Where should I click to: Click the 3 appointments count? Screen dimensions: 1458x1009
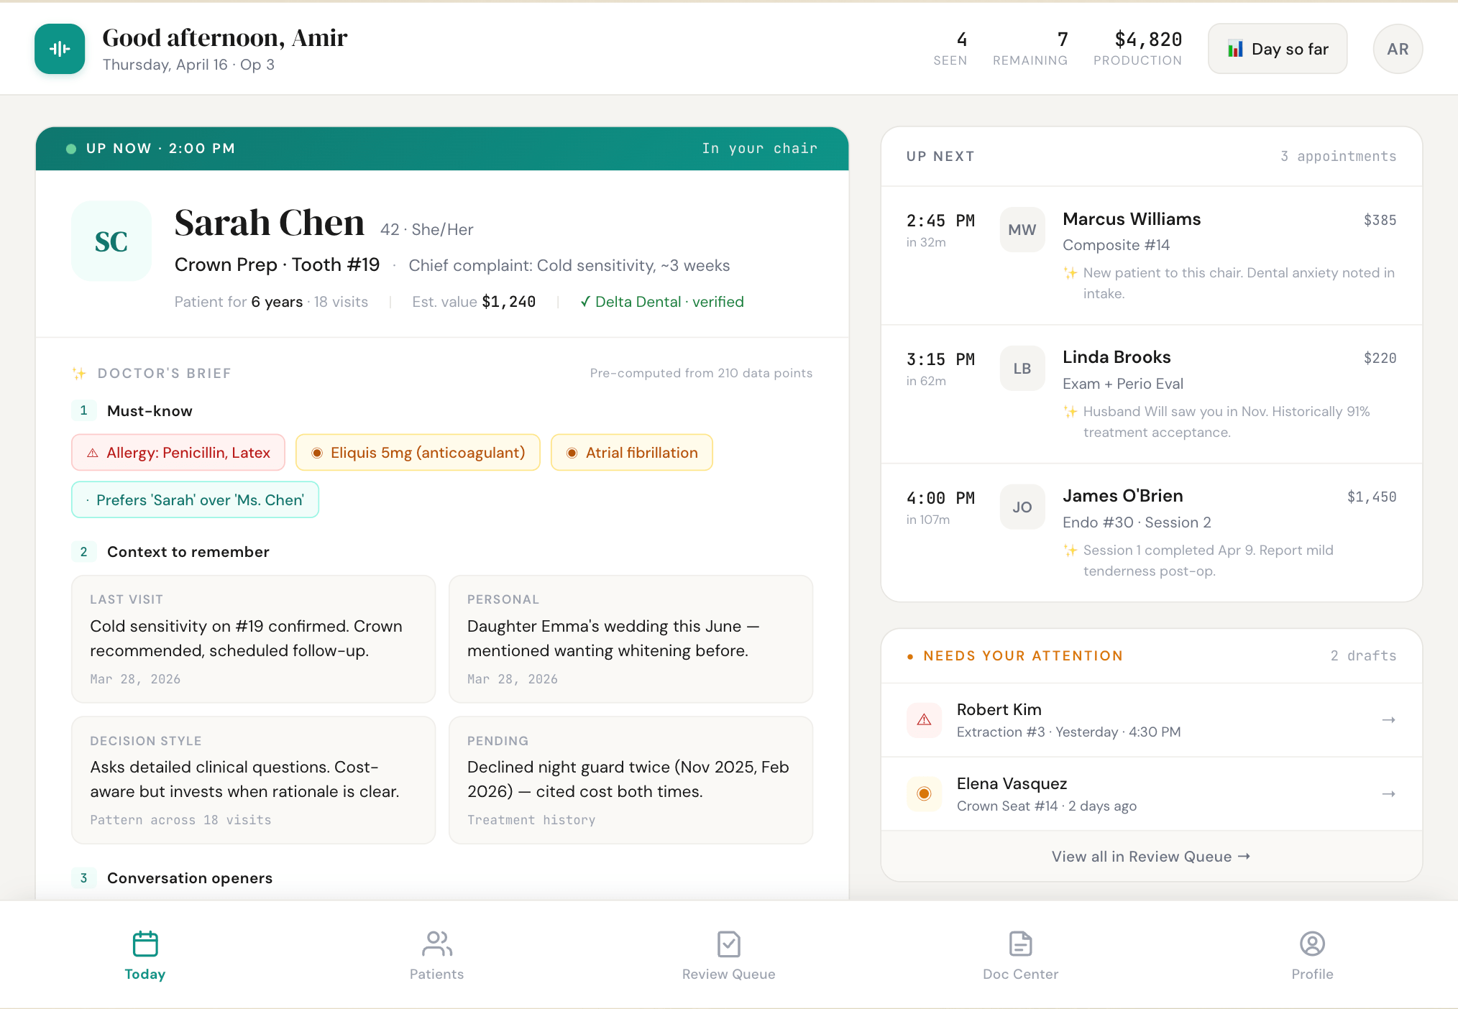[x=1339, y=157]
